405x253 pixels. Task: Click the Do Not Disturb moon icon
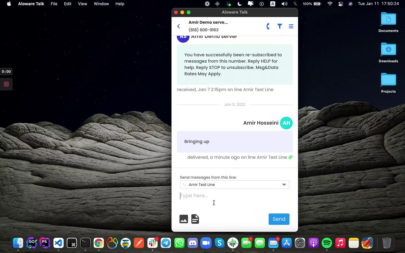click(240, 4)
